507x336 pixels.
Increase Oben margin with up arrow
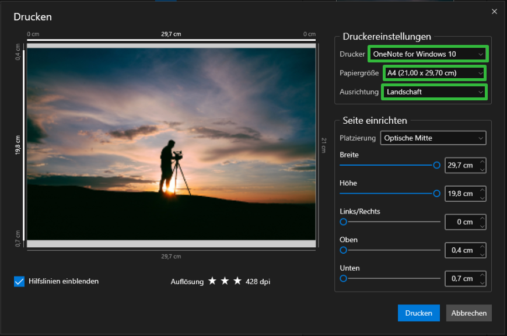pos(482,246)
